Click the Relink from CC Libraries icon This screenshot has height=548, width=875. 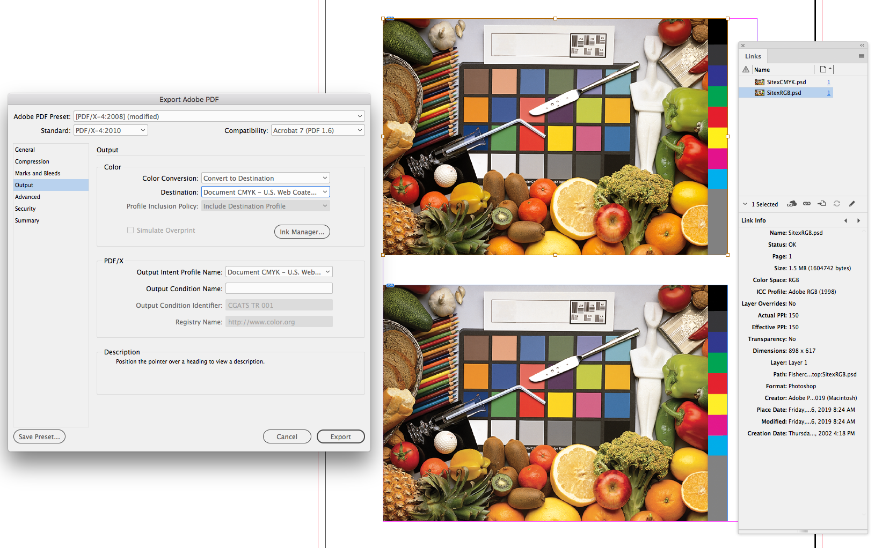[792, 204]
